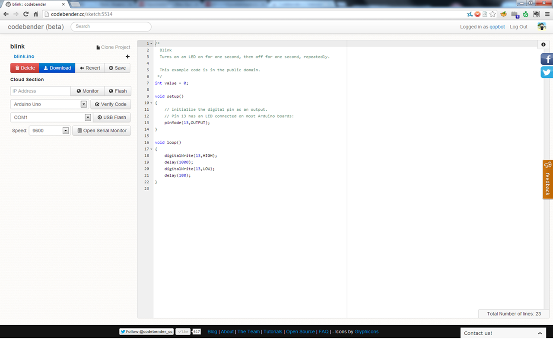
Task: Click the Log Out link
Action: tap(518, 27)
